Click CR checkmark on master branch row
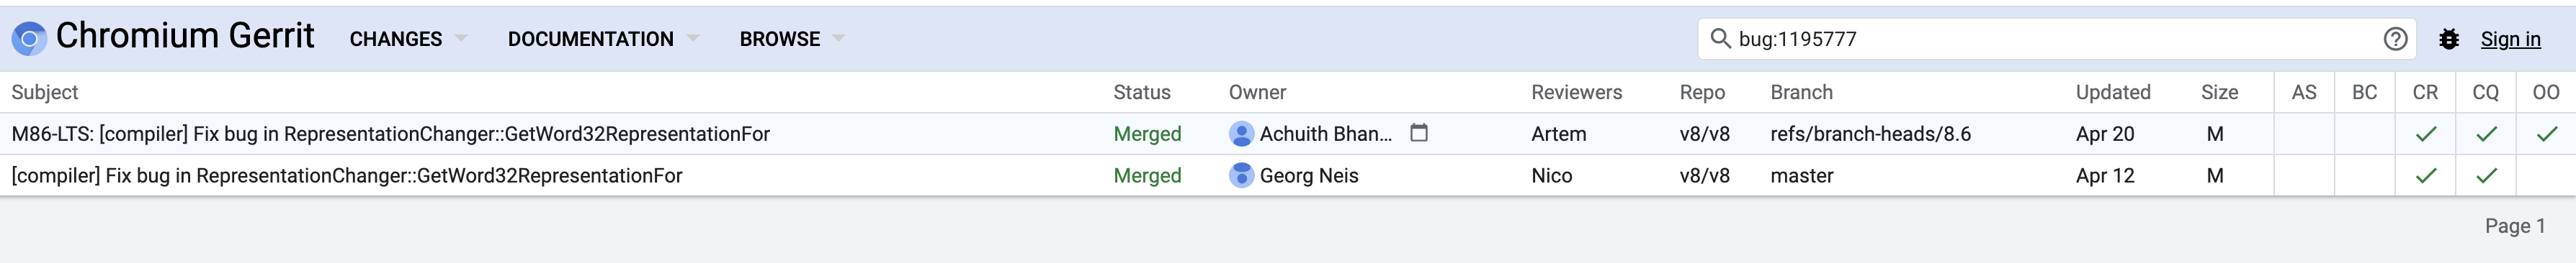This screenshot has height=263, width=2576. pyautogui.click(x=2425, y=175)
